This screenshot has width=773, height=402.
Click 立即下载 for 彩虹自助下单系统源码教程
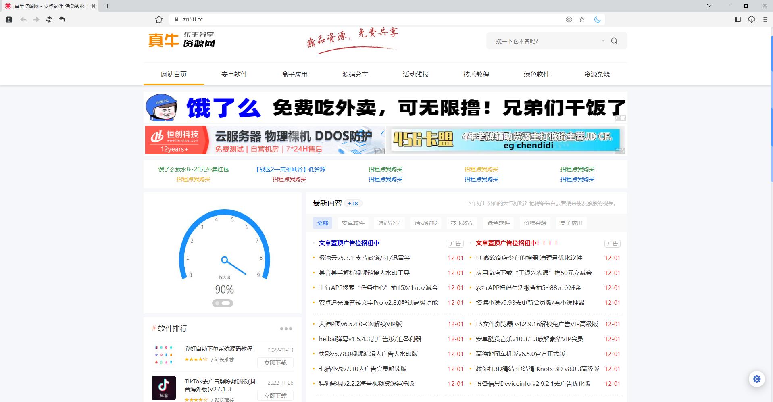point(275,363)
